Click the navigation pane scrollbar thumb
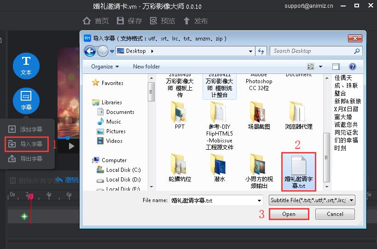Image resolution: width=377 pixels, height=249 pixels. click(151, 92)
